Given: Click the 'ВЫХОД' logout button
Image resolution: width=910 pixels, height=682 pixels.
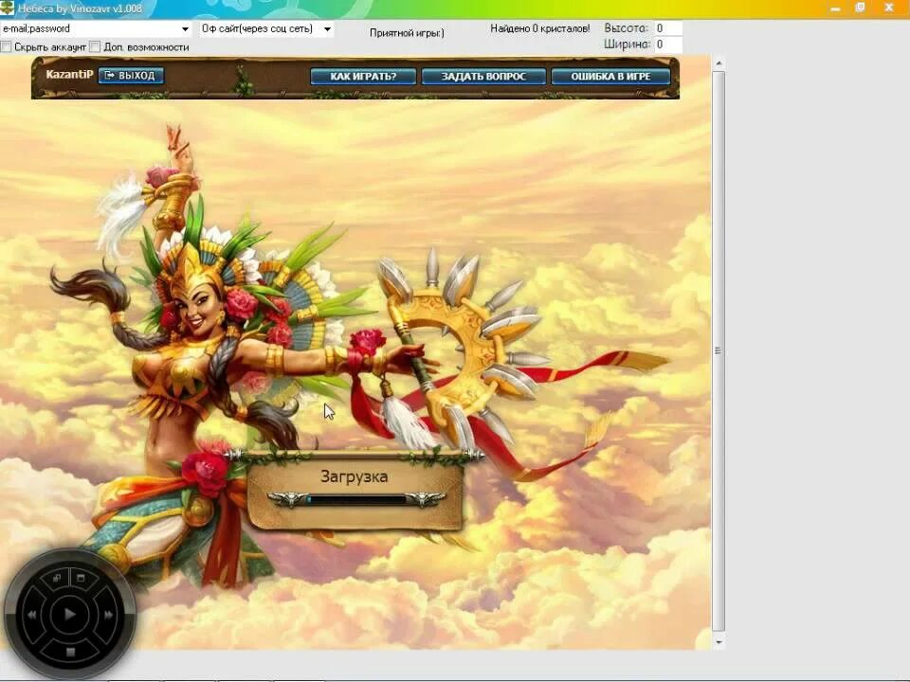Looking at the screenshot, I should [131, 76].
